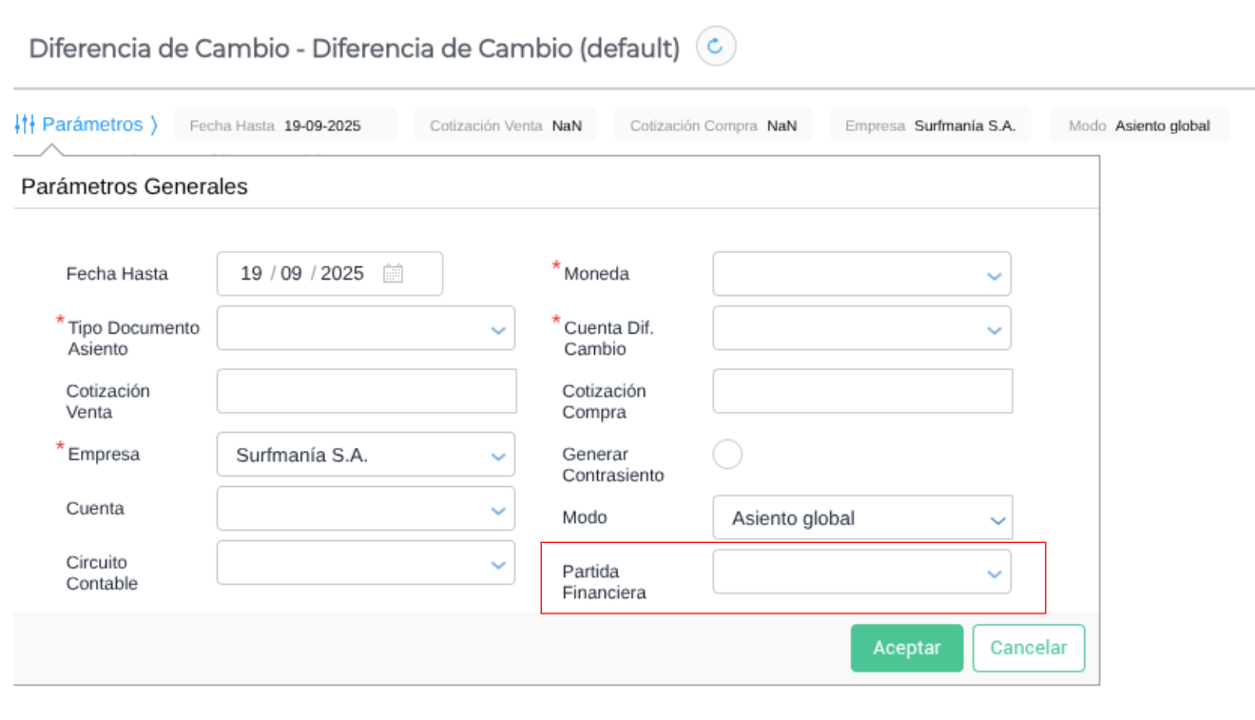
Task: Click the Cancelar button
Action: coord(1028,648)
